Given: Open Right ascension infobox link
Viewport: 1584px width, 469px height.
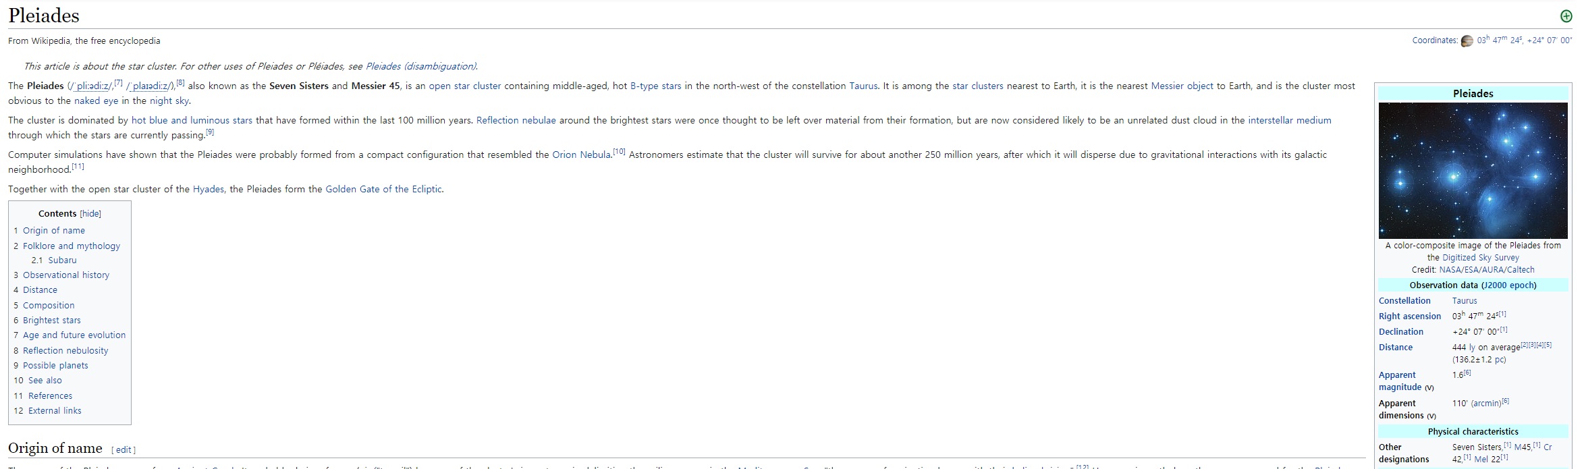Looking at the screenshot, I should pos(1410,316).
